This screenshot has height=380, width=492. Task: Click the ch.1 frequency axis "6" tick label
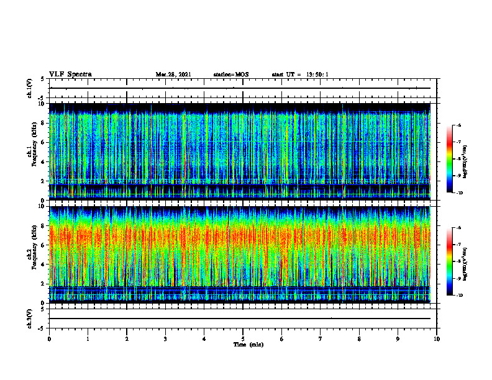click(43, 142)
